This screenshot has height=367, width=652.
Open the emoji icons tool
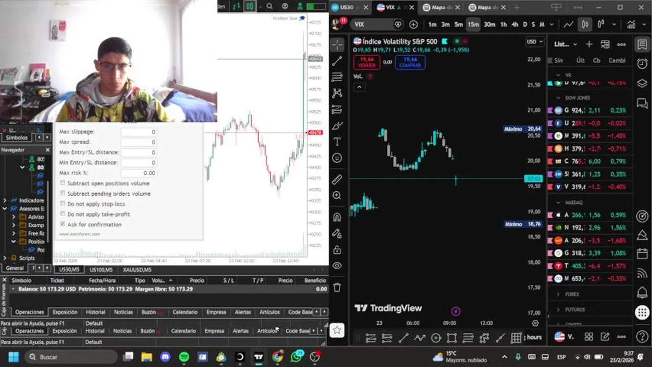tap(337, 158)
